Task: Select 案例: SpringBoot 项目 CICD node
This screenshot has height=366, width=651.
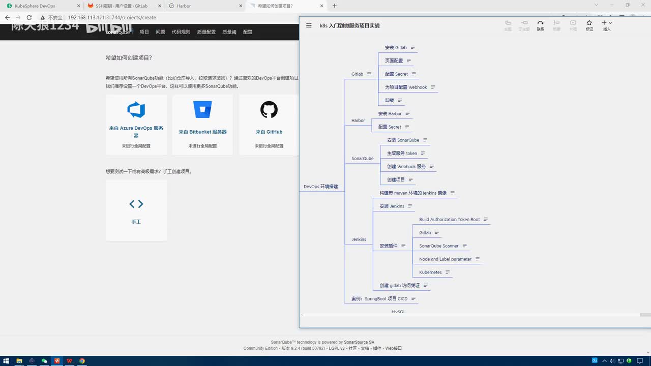Action: 379,298
